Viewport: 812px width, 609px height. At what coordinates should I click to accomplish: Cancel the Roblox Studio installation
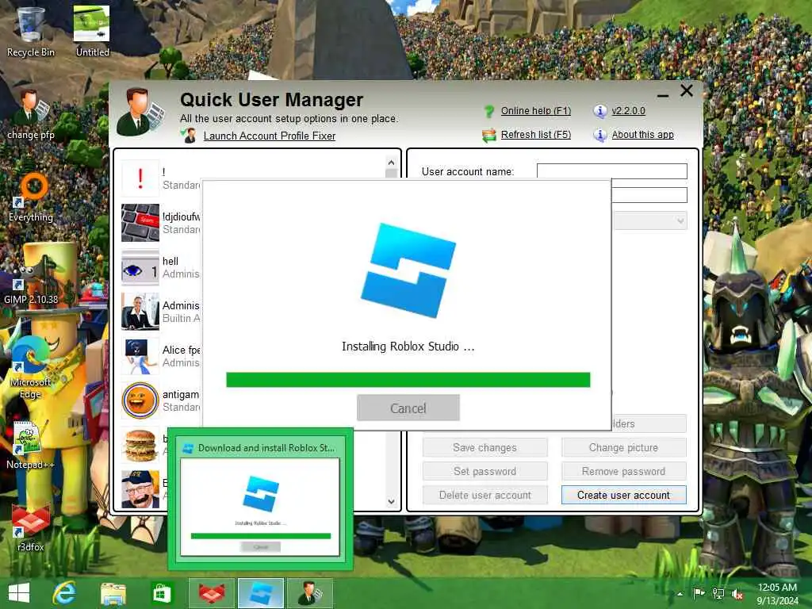click(408, 408)
